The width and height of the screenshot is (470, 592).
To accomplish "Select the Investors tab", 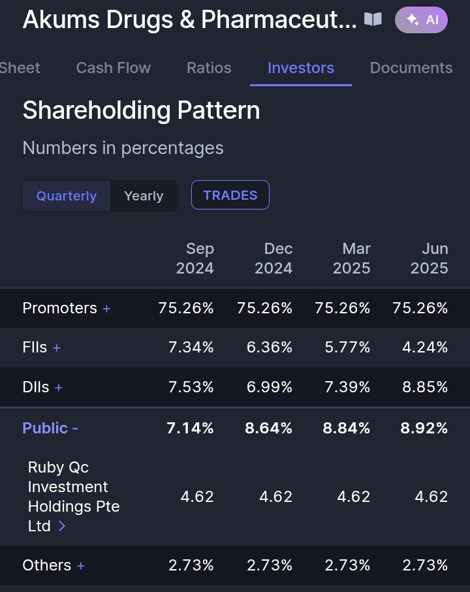I will [x=300, y=68].
